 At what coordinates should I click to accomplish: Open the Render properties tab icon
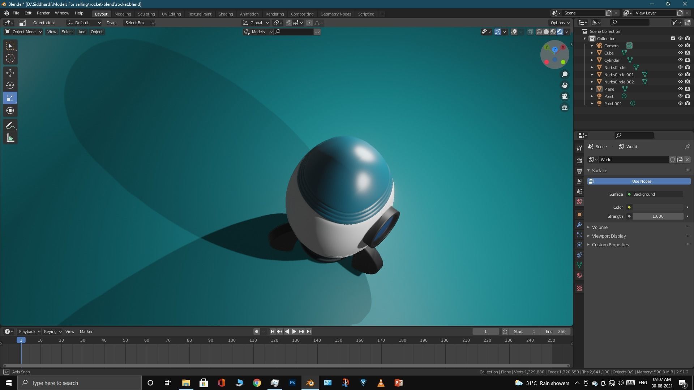(x=579, y=161)
